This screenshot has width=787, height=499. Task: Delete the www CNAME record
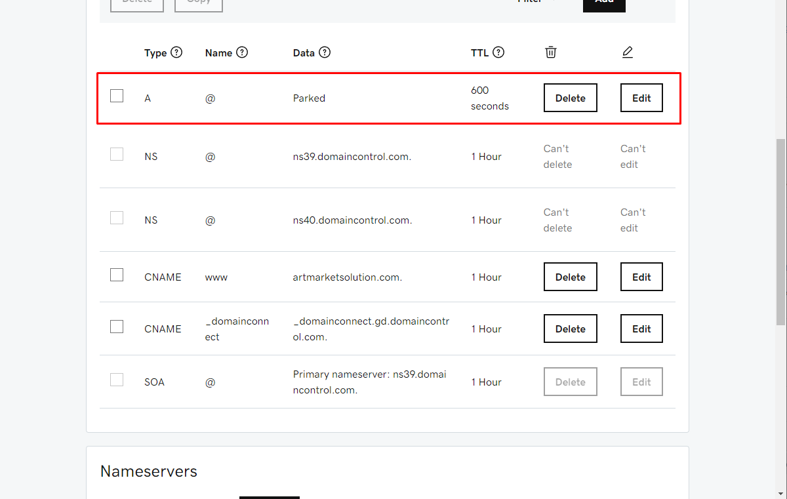tap(571, 277)
